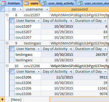Click select-all corner of cou15207 subdatasheet
The height and width of the screenshot is (102, 109).
pyautogui.click(x=12, y=21)
